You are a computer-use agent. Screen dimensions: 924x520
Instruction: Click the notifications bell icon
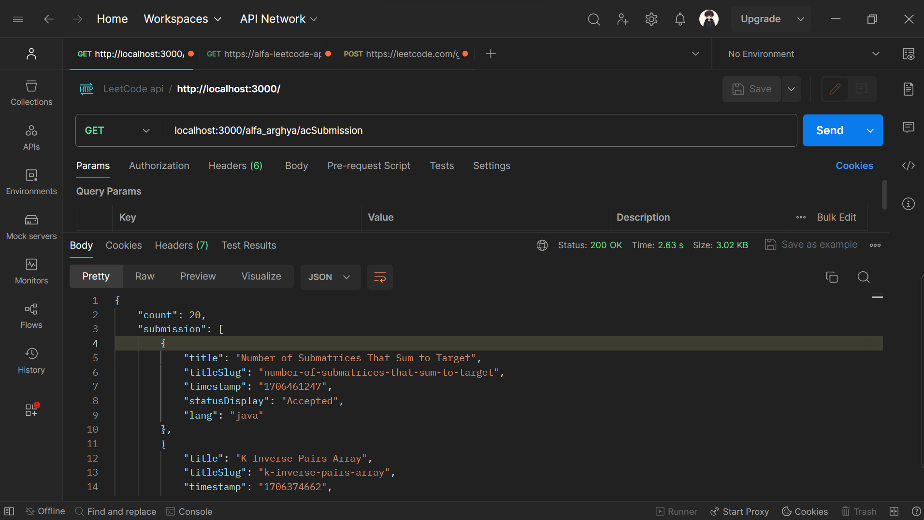coord(679,19)
